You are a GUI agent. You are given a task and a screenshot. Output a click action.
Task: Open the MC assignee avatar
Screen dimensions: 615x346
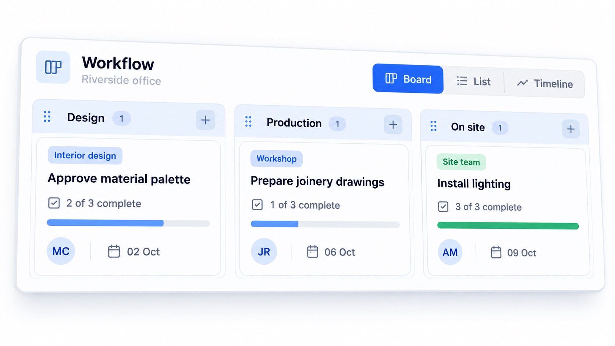pyautogui.click(x=61, y=251)
